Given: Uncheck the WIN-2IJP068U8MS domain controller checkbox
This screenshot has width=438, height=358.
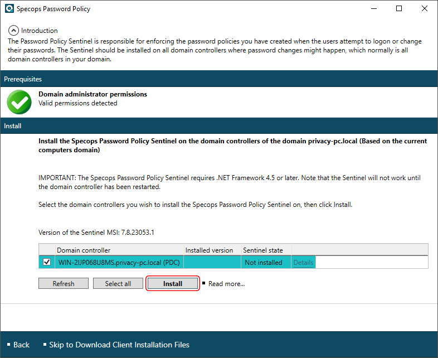Looking at the screenshot, I should [47, 262].
